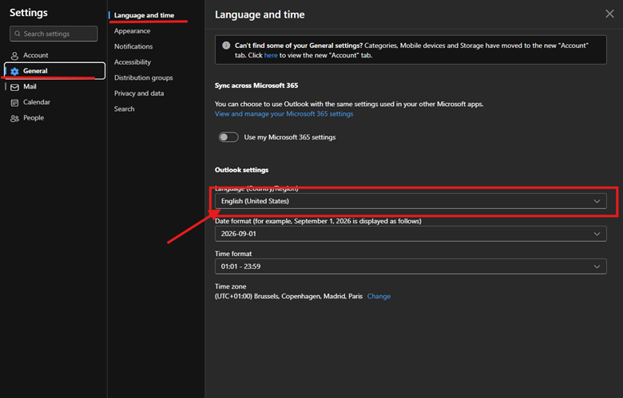Image resolution: width=623 pixels, height=398 pixels.
Task: Click the Account person icon
Action: tap(14, 56)
